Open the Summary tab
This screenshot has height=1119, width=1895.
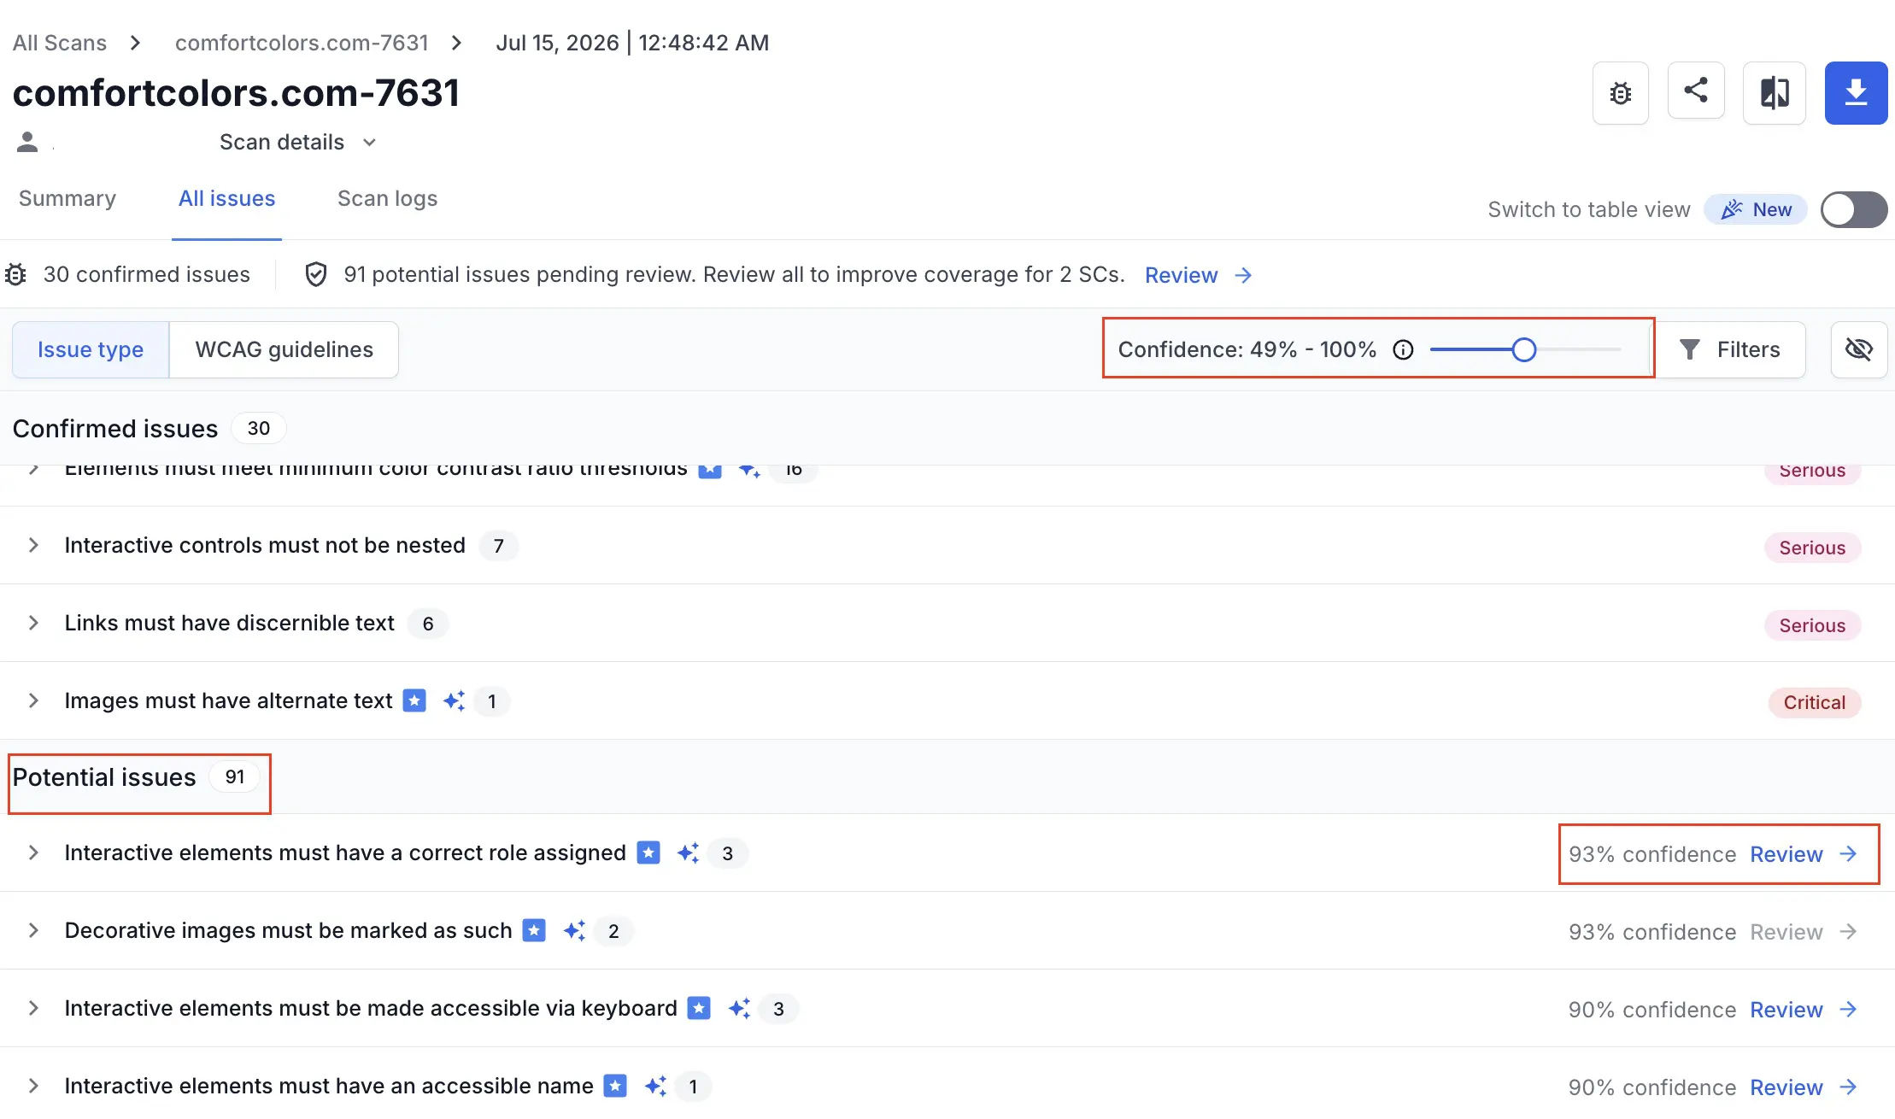pos(67,198)
